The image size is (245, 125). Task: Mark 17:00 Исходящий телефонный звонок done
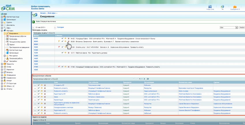63,67
